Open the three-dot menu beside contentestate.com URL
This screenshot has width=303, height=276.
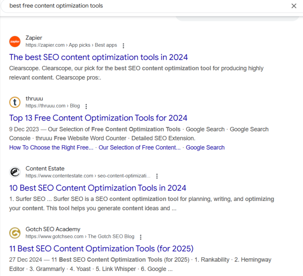pyautogui.click(x=157, y=176)
